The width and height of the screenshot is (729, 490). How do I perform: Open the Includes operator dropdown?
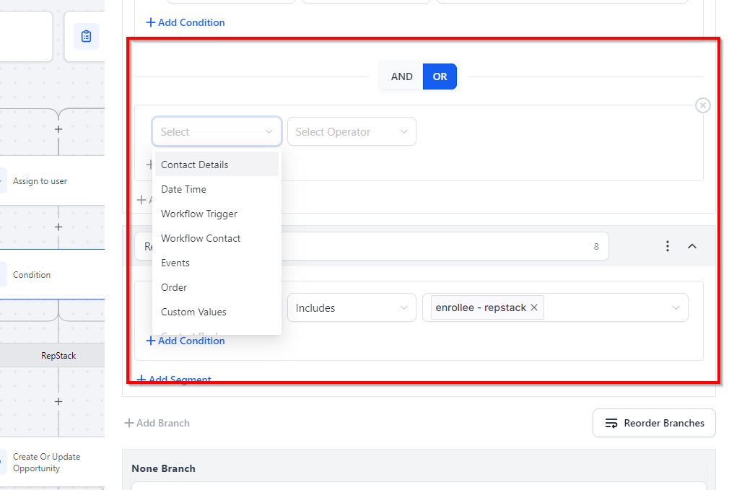pyautogui.click(x=352, y=307)
